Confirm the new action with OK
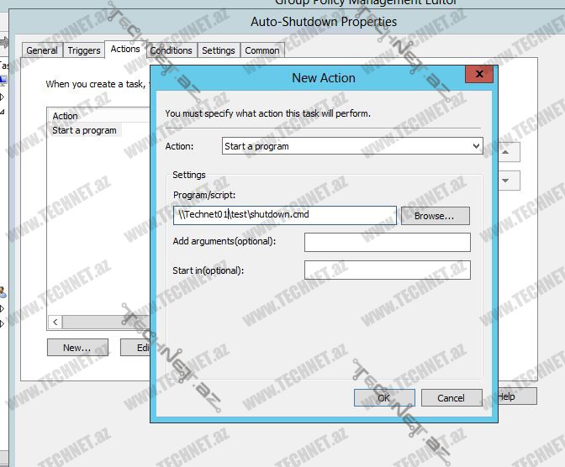 click(384, 397)
